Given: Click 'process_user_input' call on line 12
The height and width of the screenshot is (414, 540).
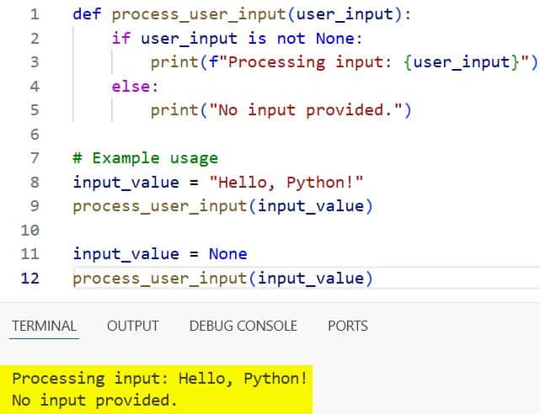Looking at the screenshot, I should click(x=160, y=279).
